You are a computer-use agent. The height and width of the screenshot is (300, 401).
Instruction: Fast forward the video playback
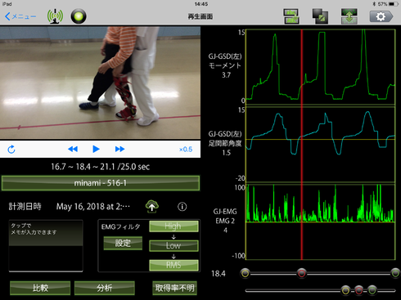click(x=119, y=149)
